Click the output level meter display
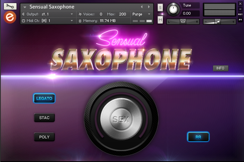244x162 pixels. pos(219,10)
